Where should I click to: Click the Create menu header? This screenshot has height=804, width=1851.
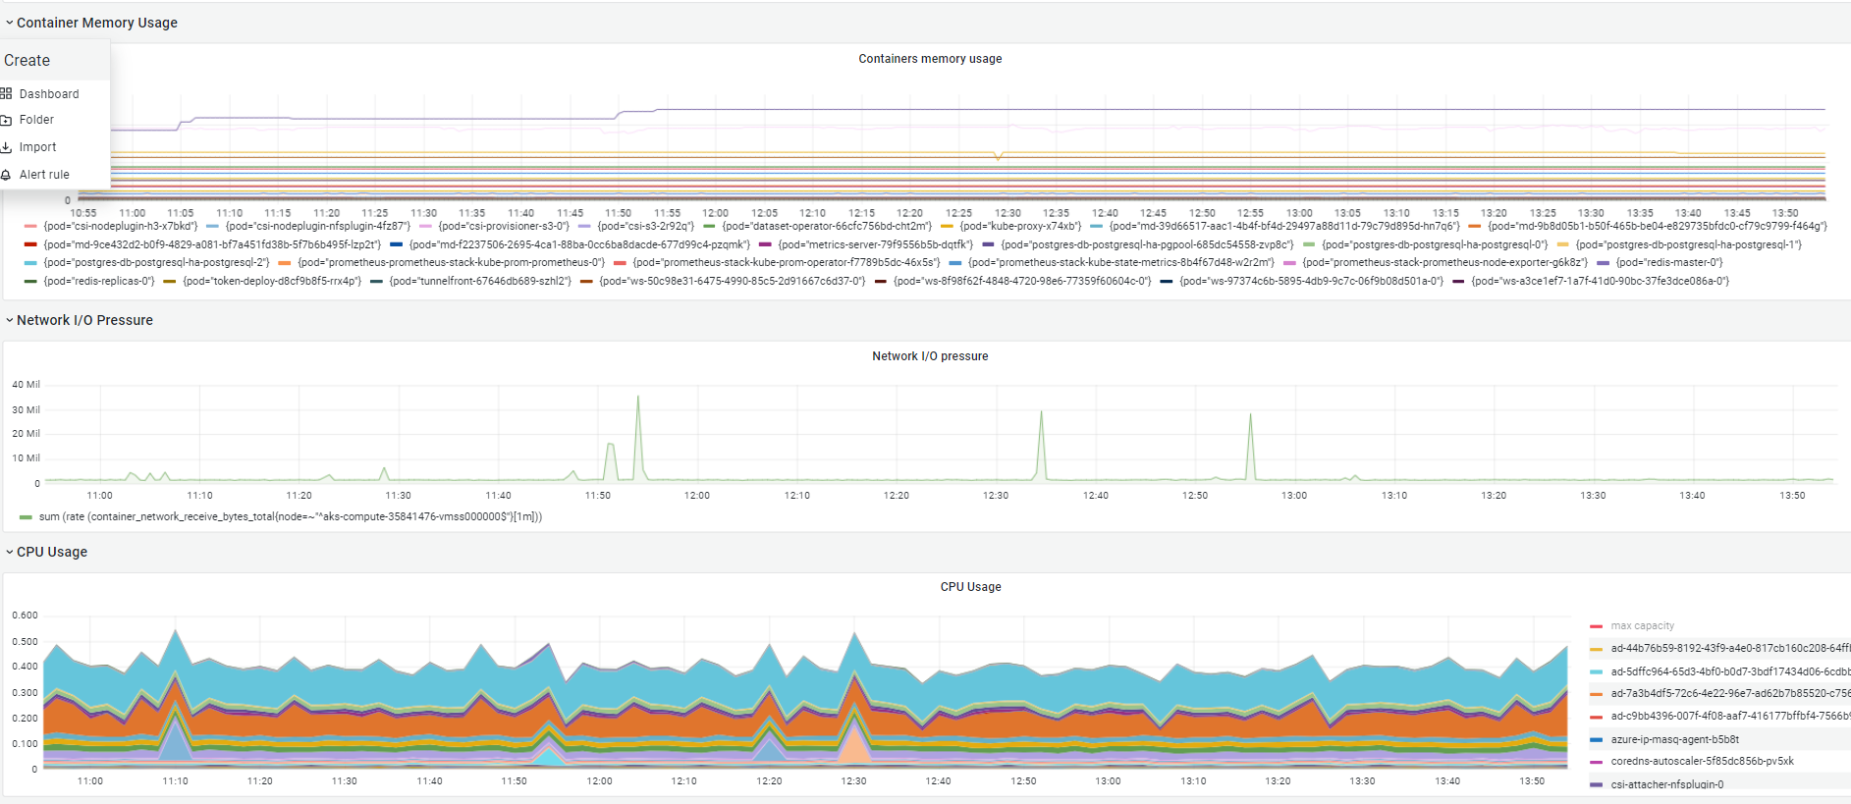point(27,60)
